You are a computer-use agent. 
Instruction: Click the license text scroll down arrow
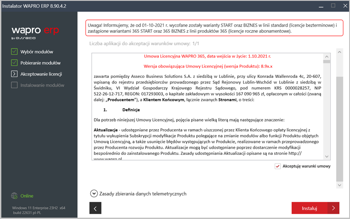[327, 157]
